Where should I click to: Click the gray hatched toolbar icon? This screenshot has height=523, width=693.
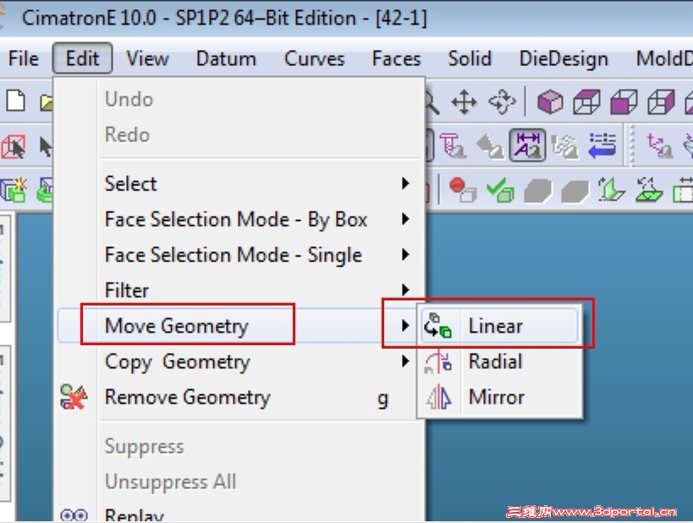(564, 146)
